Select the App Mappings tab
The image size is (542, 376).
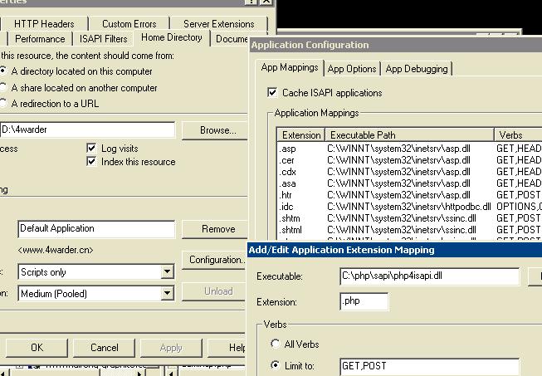[290, 67]
